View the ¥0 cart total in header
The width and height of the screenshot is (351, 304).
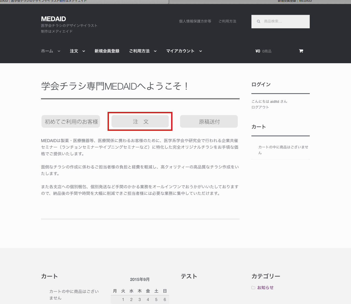coord(258,51)
